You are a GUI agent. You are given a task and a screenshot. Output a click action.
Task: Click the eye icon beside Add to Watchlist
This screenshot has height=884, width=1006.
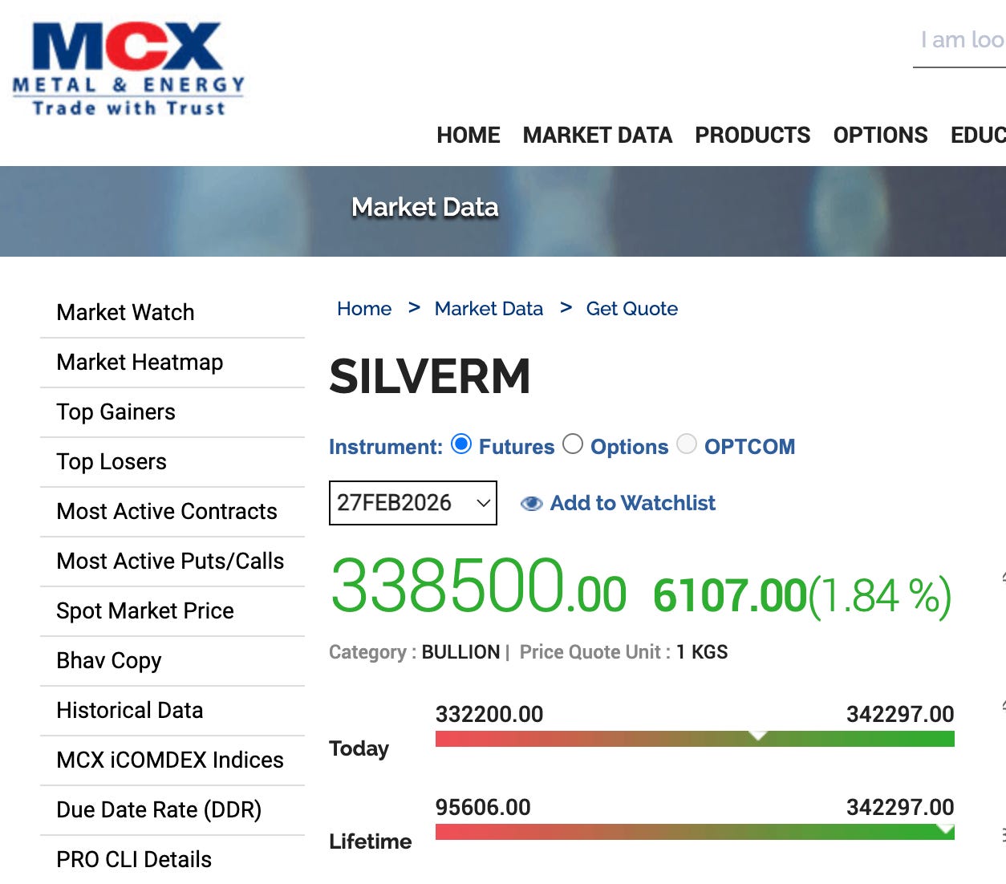point(531,504)
